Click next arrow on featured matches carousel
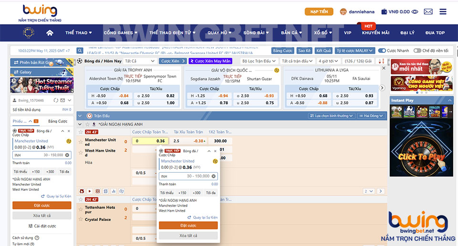The image size is (458, 246). point(382,88)
